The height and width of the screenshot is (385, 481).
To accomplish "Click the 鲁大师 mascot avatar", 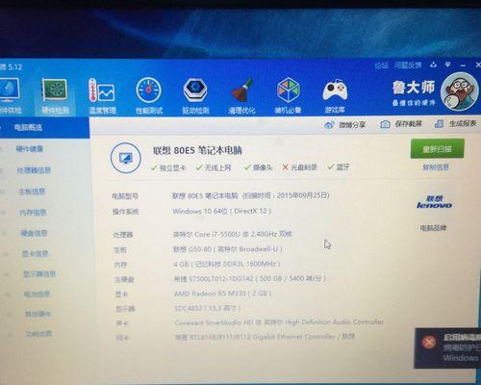I will [459, 91].
